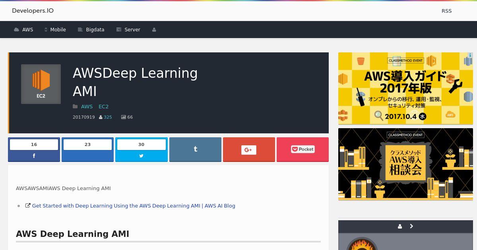Image resolution: width=477 pixels, height=250 pixels.
Task: Click the folder icon beside category tags
Action: coord(75,106)
